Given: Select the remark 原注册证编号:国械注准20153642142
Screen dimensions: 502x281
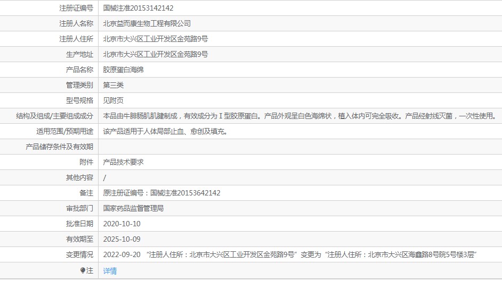Looking at the screenshot, I should point(161,193).
